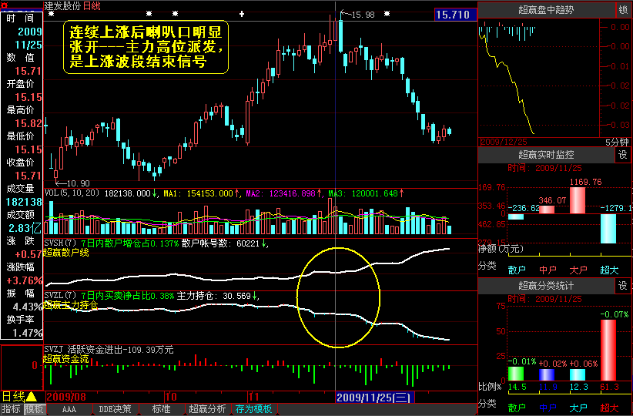
Task: Change the 5分钟 period selector
Action: [x=617, y=142]
